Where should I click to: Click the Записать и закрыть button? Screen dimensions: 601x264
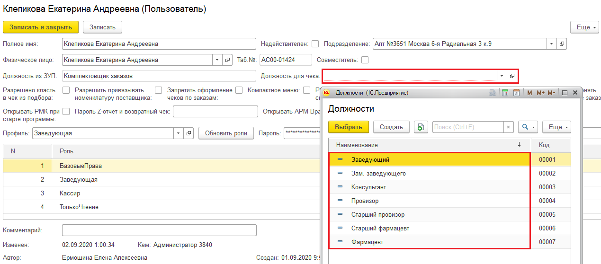point(41,27)
